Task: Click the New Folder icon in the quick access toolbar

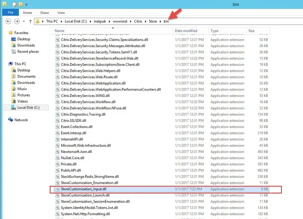Action: (x=21, y=4)
